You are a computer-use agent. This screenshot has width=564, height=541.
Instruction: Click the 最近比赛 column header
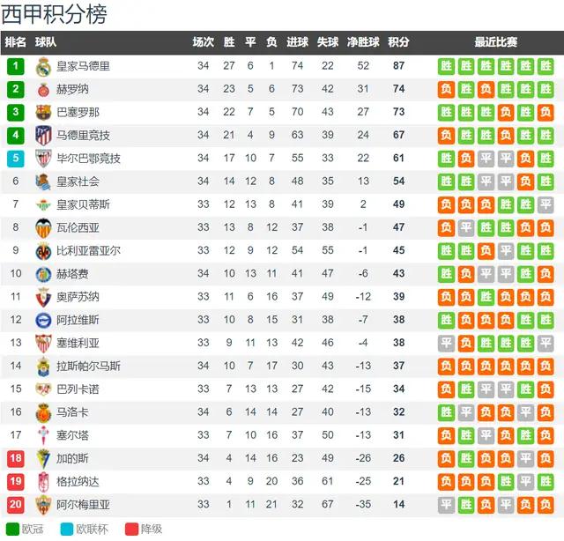[x=495, y=42]
